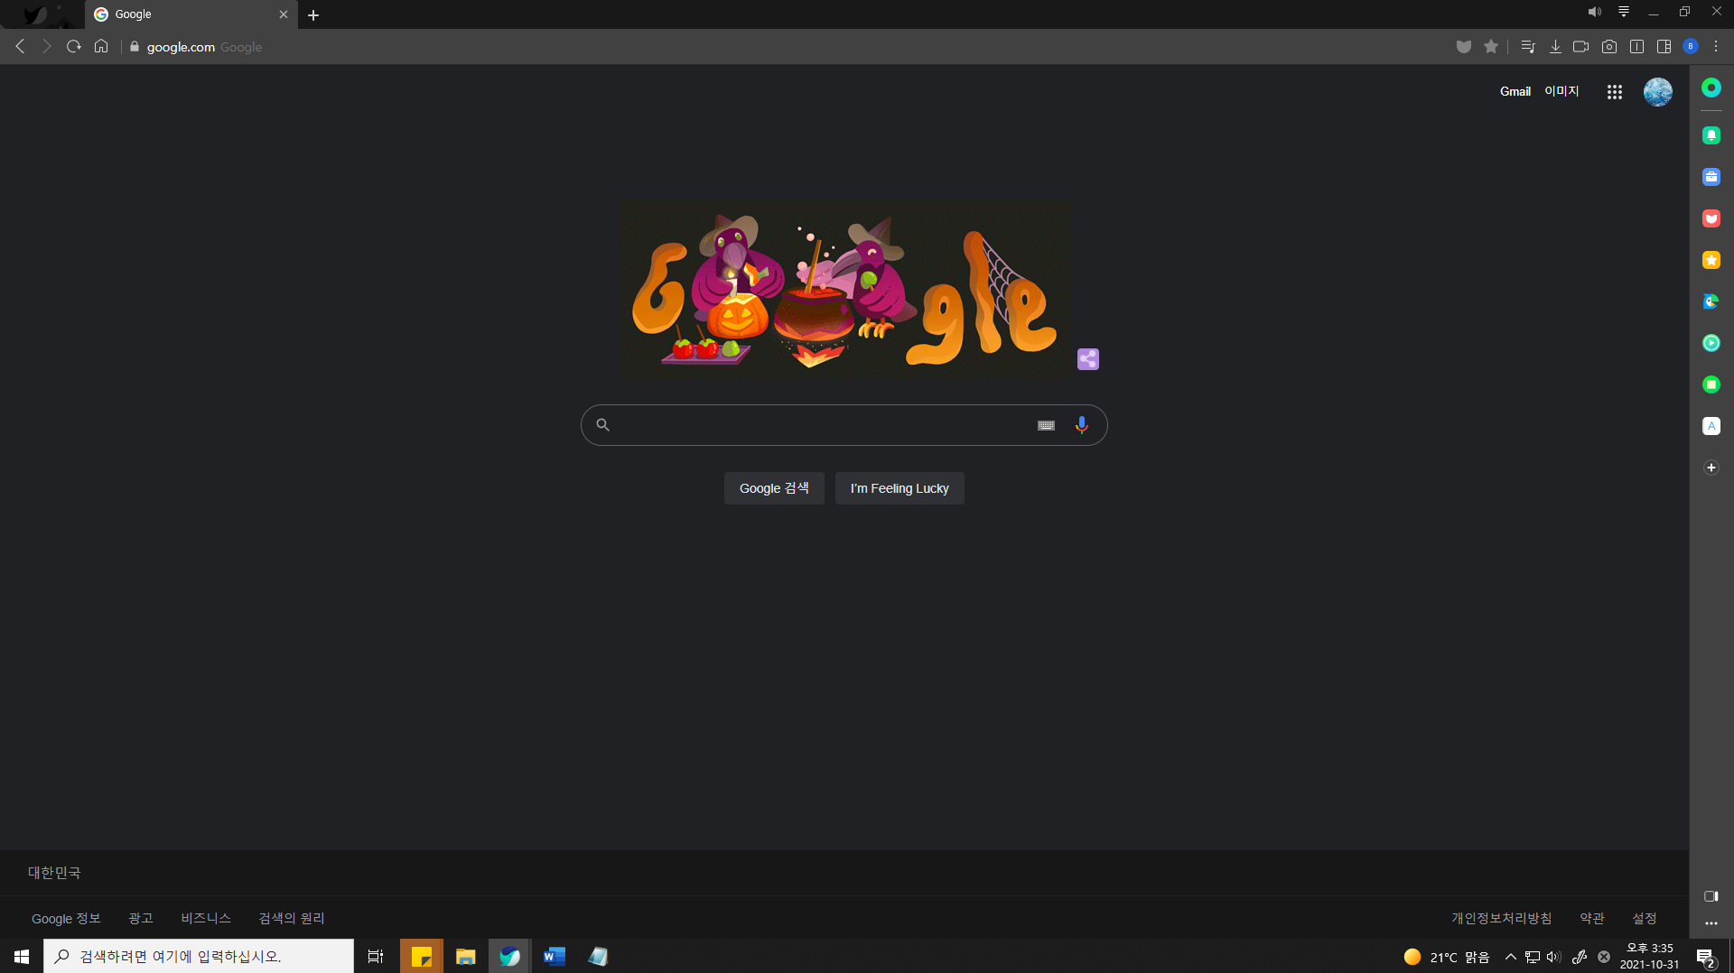
Task: Click the I'm Feeling Lucky button
Action: click(900, 488)
